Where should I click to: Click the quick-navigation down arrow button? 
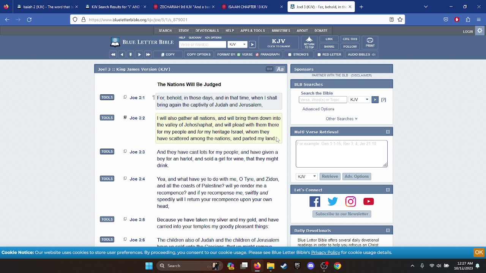131,55
